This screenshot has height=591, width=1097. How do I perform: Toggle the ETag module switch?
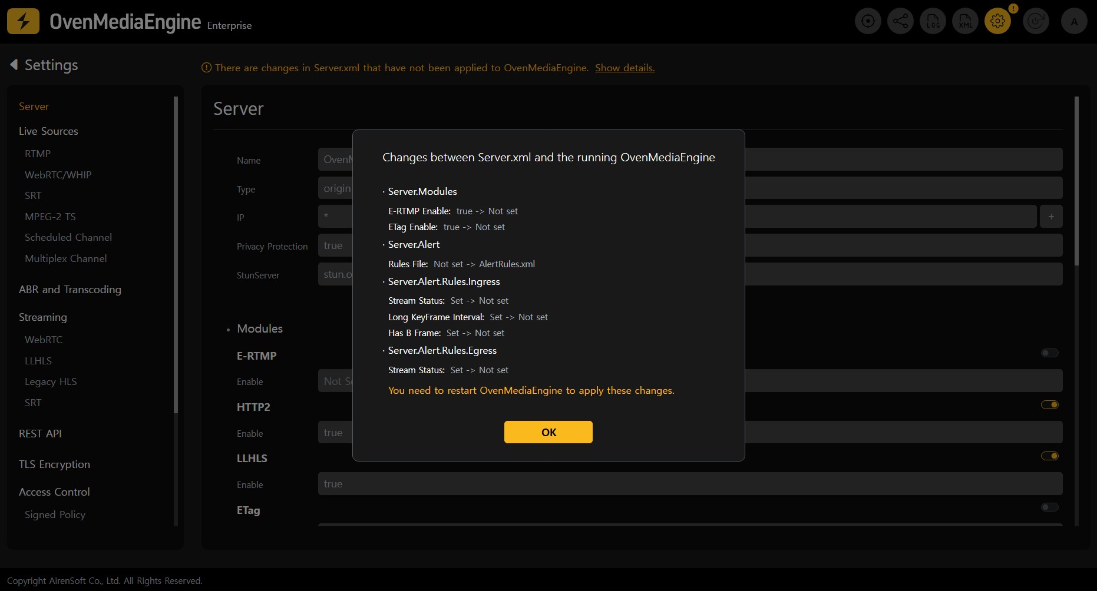1050,507
